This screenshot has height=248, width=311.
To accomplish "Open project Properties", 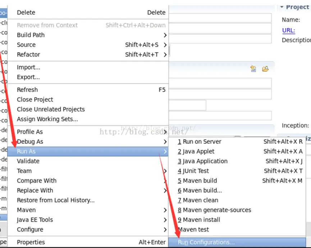I will tap(88, 242).
